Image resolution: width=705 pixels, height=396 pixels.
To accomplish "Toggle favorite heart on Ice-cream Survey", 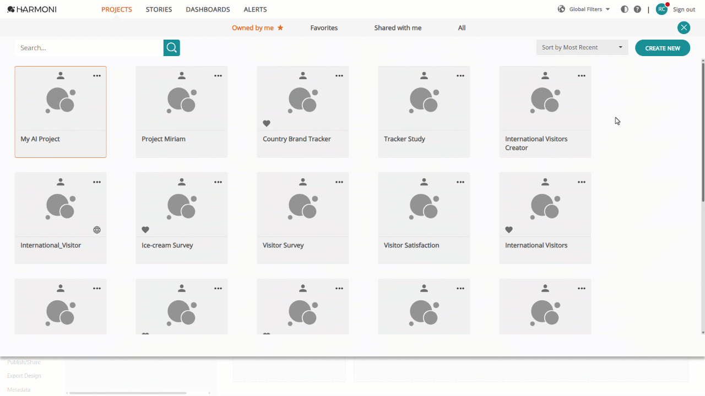I will (145, 230).
